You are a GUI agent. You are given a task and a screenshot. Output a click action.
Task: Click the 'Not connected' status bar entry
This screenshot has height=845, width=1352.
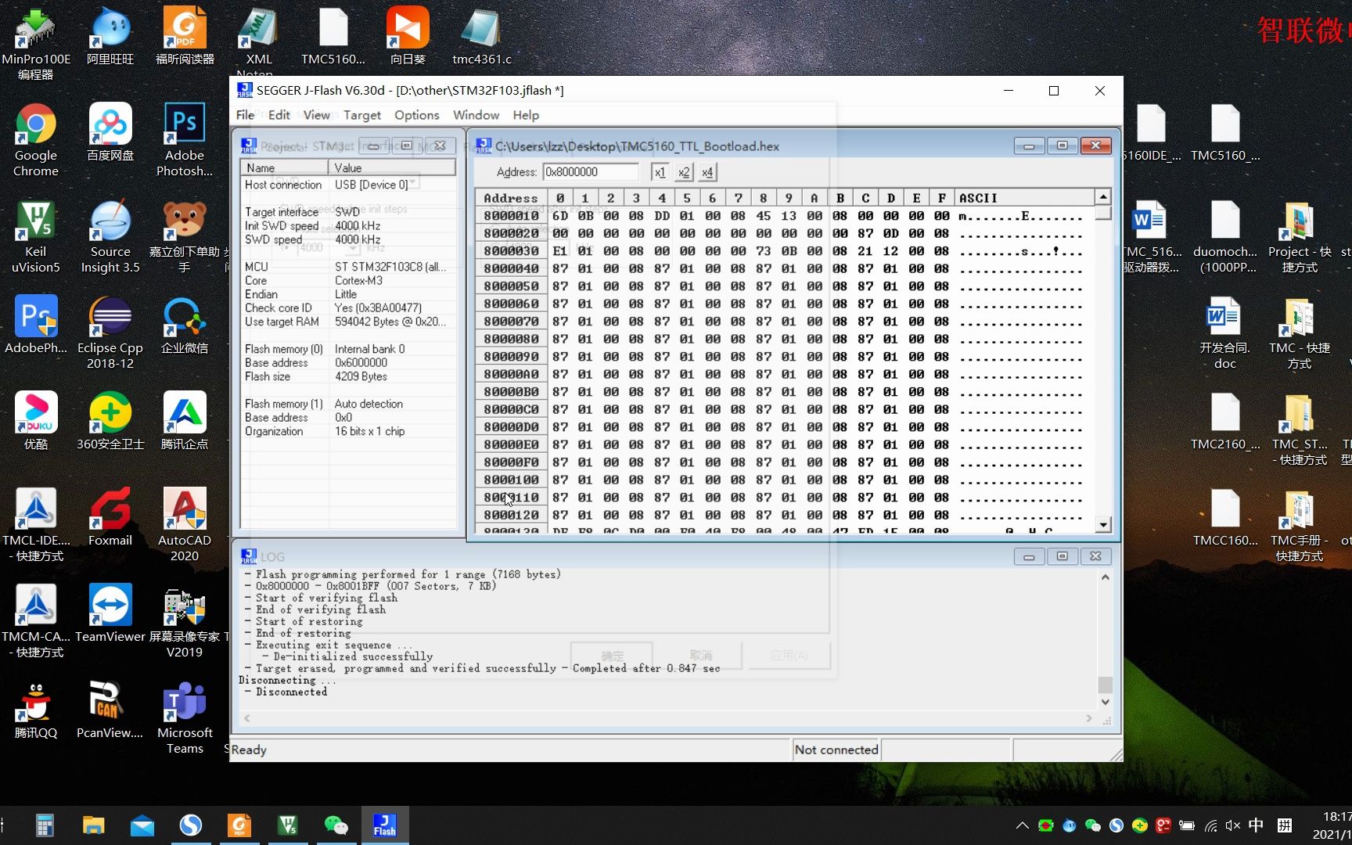point(836,750)
